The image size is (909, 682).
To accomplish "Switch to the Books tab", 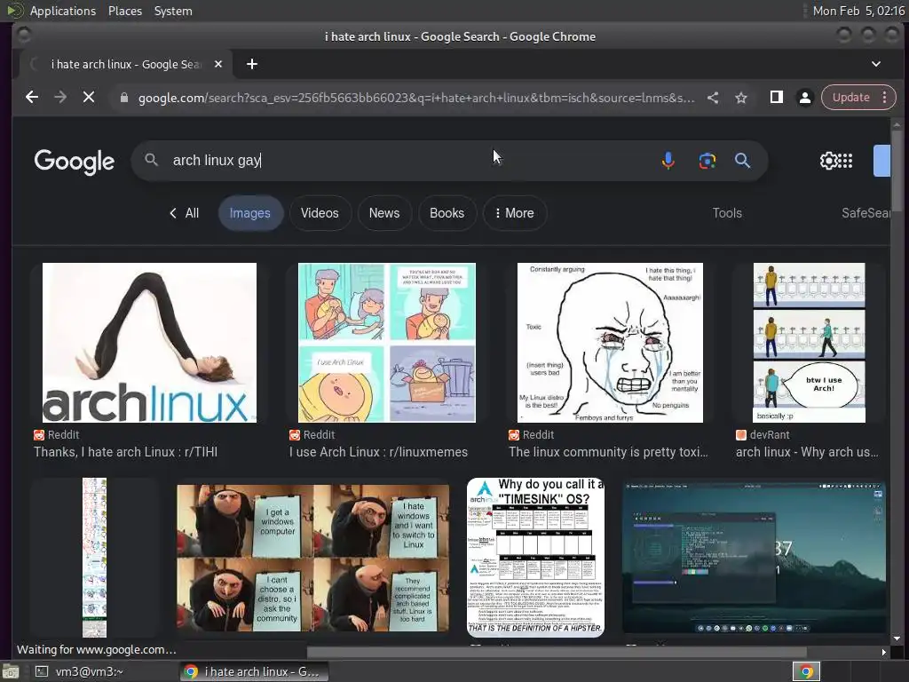I will pyautogui.click(x=447, y=213).
